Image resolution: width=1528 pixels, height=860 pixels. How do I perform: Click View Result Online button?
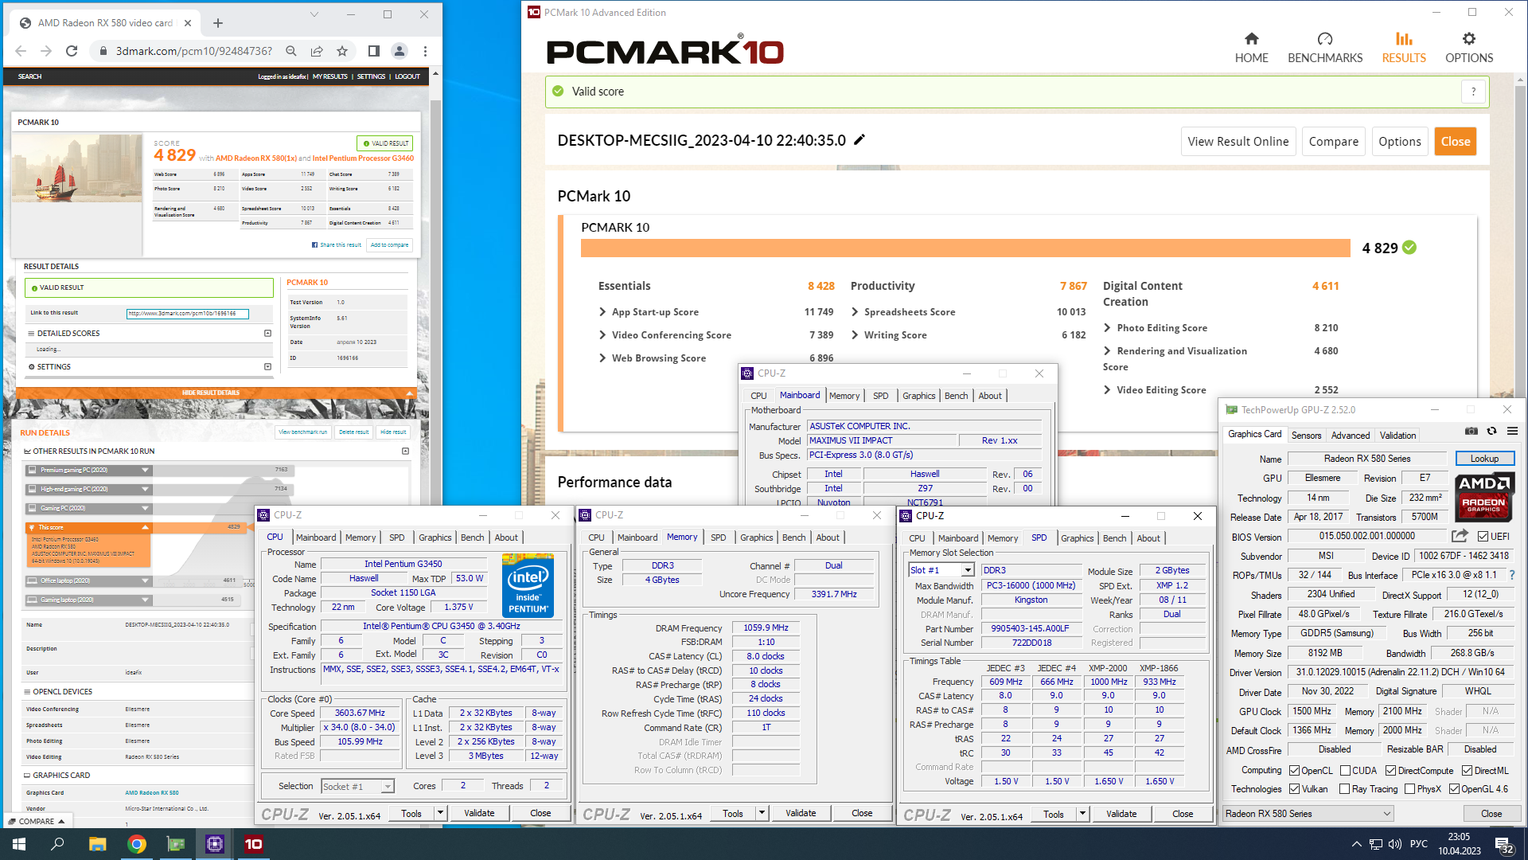pos(1238,141)
